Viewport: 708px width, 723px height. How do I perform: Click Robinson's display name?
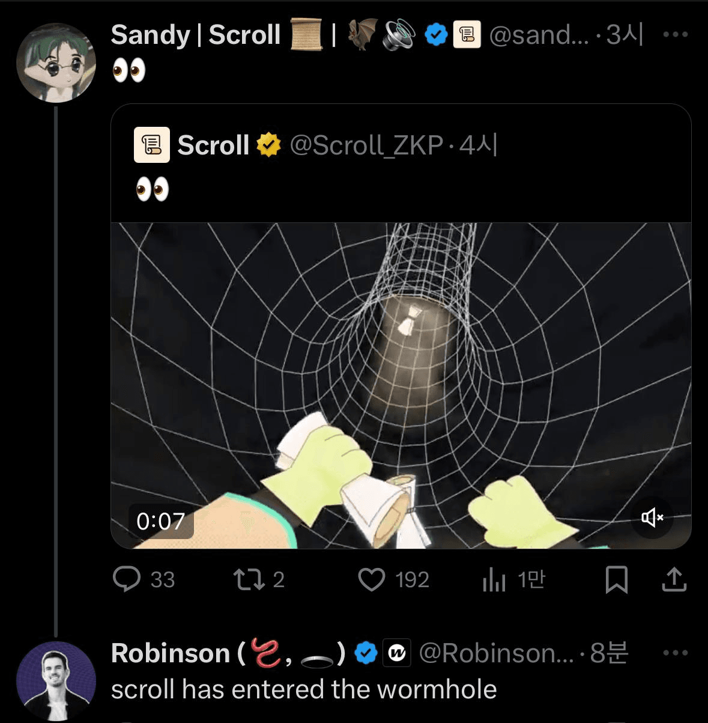[x=171, y=653]
